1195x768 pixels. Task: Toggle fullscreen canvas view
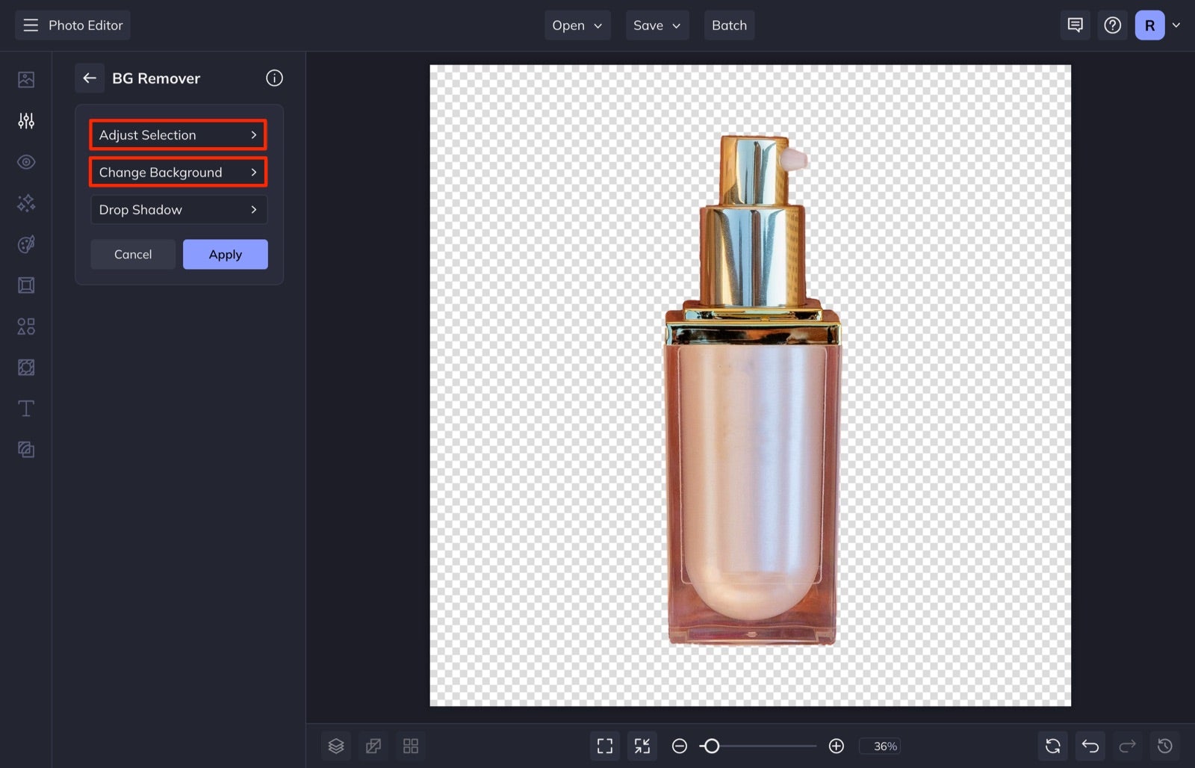(605, 746)
